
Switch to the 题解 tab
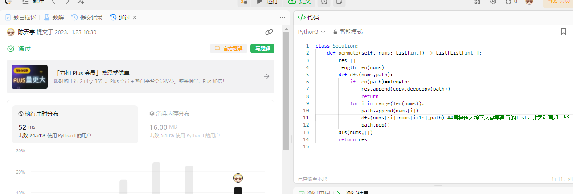pyautogui.click(x=54, y=17)
